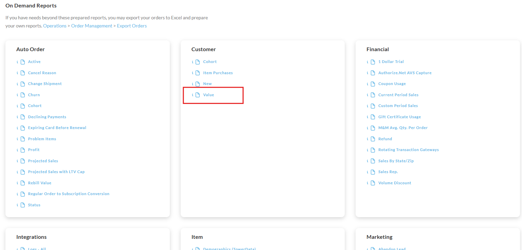The height and width of the screenshot is (250, 522).
Task: Click document icon beside Rebill Value
Action: click(x=23, y=183)
